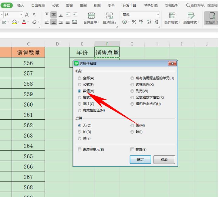Click the currency format icon
This screenshot has width=219, height=197.
point(125,22)
